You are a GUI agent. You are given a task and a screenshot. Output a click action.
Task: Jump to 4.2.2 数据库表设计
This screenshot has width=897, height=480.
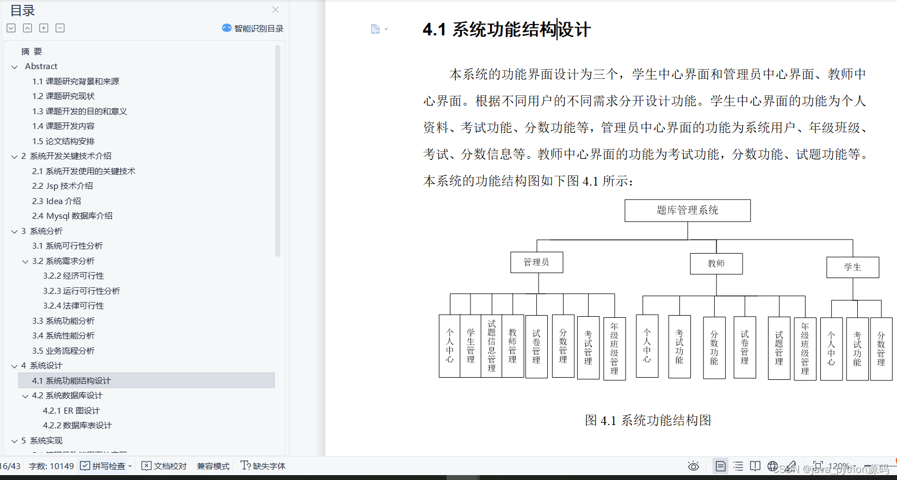[77, 425]
